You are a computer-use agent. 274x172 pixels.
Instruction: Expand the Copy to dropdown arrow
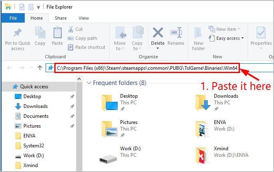[x=140, y=48]
